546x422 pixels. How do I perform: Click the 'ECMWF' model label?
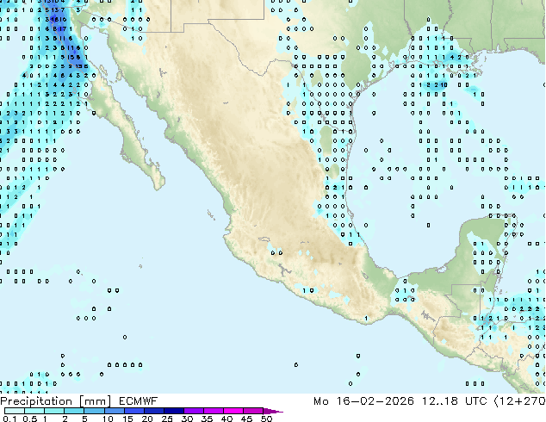[x=139, y=401]
